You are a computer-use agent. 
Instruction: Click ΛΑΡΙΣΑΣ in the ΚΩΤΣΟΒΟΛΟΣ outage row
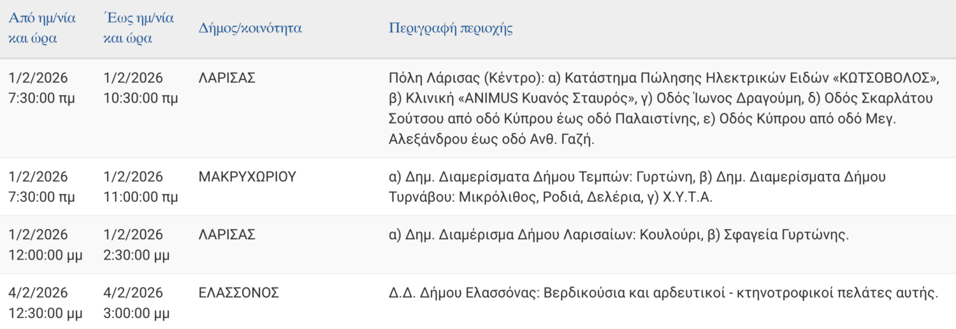click(x=227, y=78)
